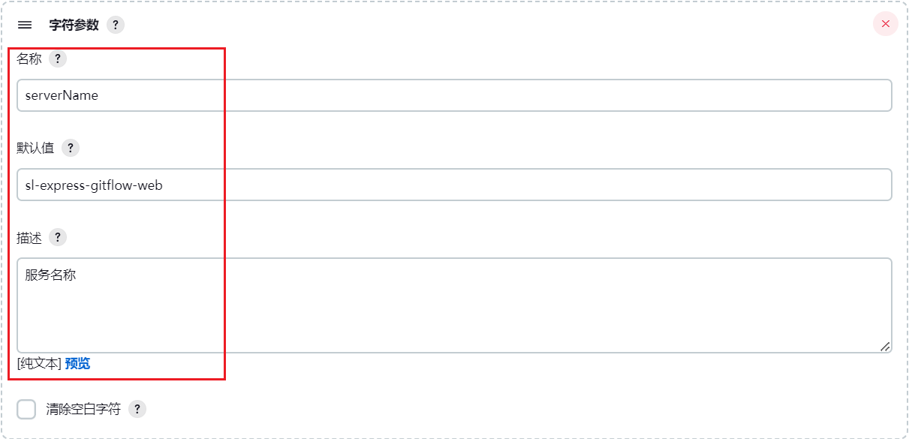Show help for the 默认值 field

coord(71,148)
